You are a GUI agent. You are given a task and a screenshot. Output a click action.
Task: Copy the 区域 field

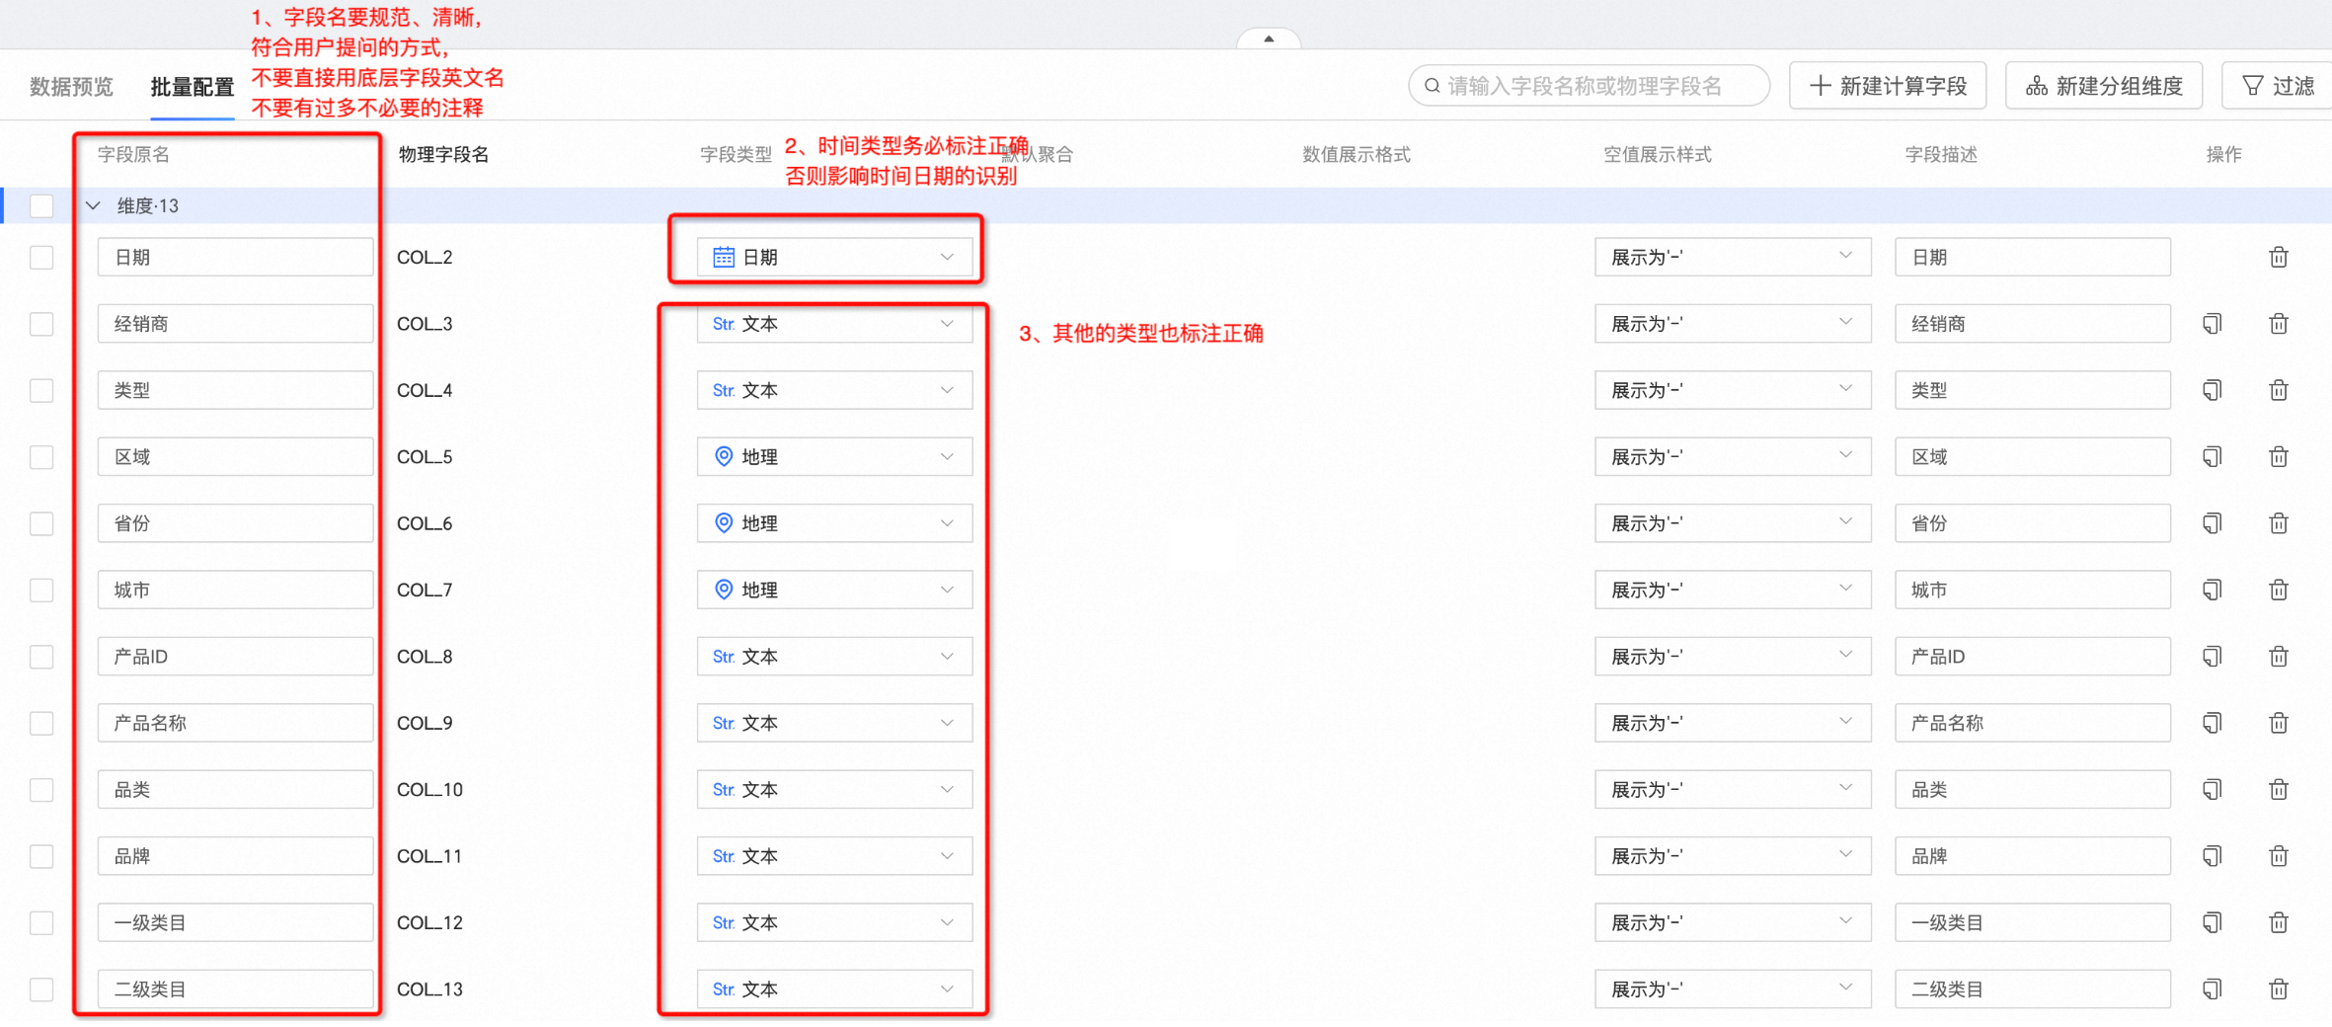(2213, 456)
